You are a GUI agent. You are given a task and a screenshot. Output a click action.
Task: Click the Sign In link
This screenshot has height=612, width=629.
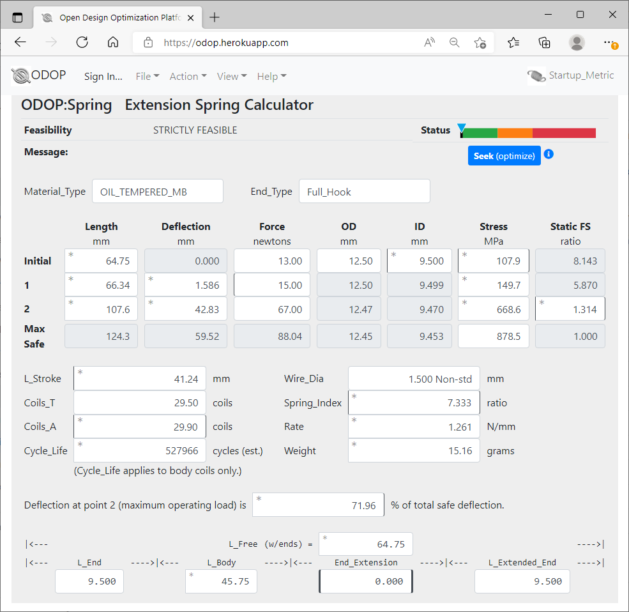(103, 76)
